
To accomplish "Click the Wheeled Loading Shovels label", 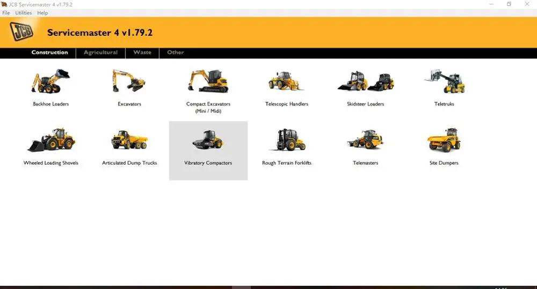I will pyautogui.click(x=50, y=163).
